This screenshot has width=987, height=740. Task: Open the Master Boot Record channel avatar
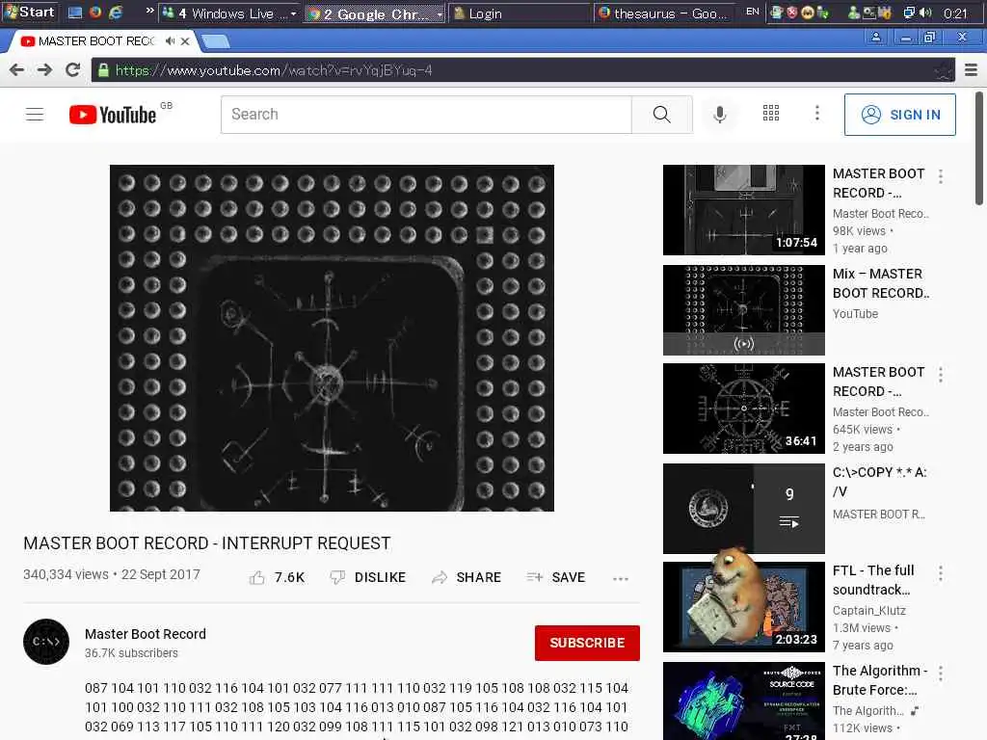tap(46, 642)
